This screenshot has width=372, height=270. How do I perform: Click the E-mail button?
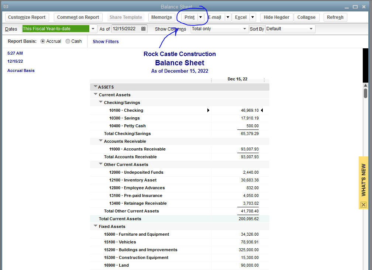215,17
